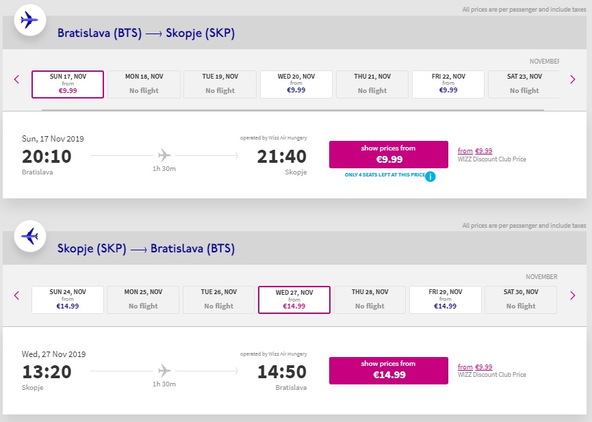Show prices from €14.99 for return flight
Viewport: 592px width, 422px height.
(389, 370)
